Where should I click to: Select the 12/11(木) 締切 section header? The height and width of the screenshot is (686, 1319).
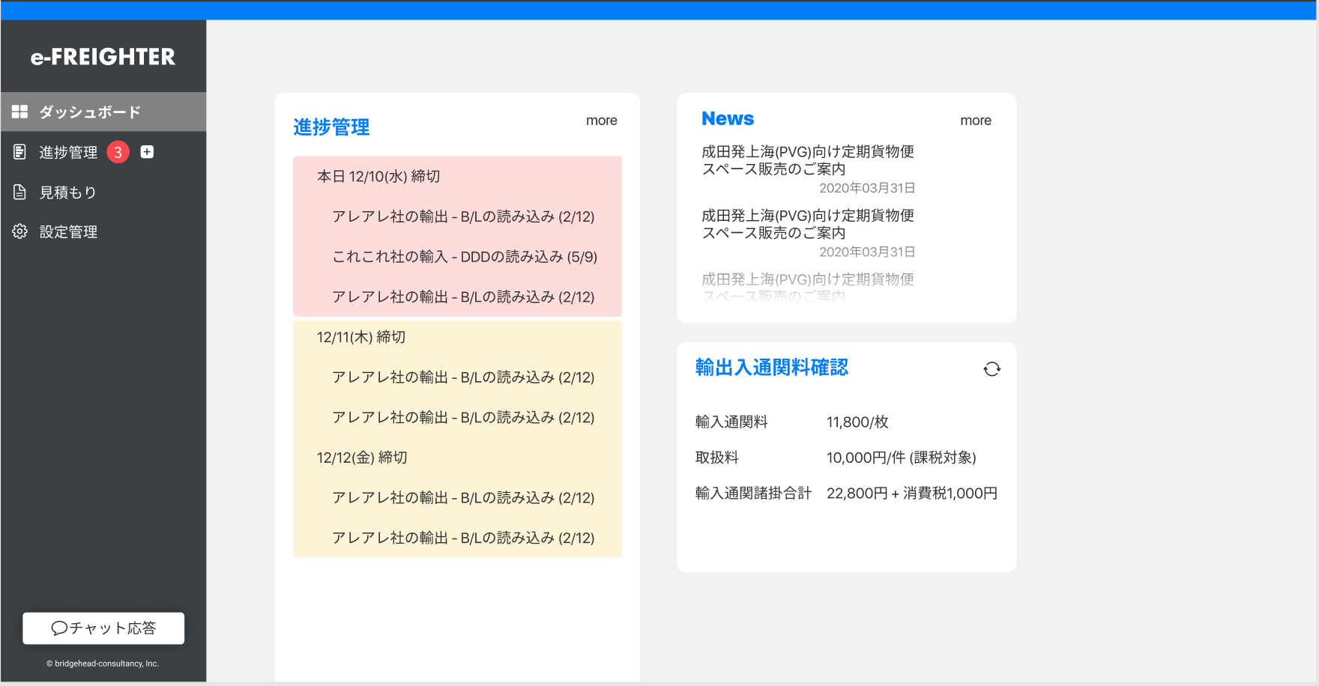[x=361, y=337]
